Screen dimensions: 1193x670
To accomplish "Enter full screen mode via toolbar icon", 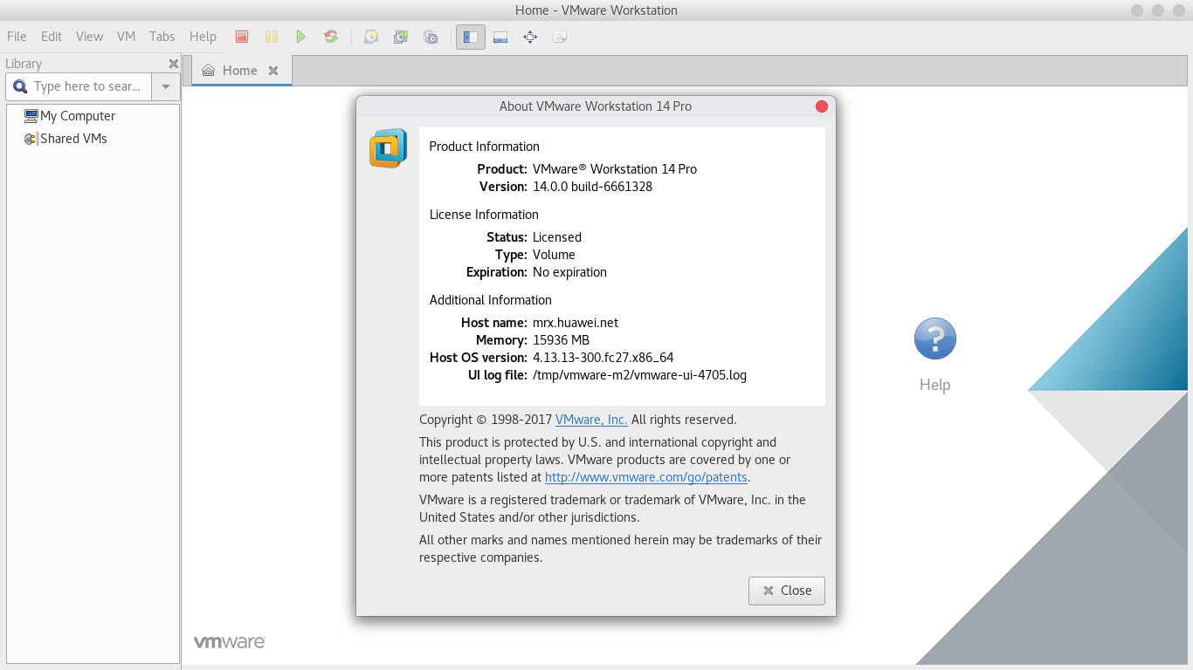I will click(530, 37).
